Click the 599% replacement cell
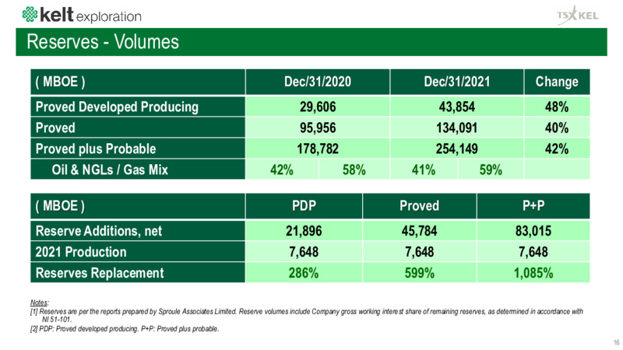623x350 pixels. [419, 273]
